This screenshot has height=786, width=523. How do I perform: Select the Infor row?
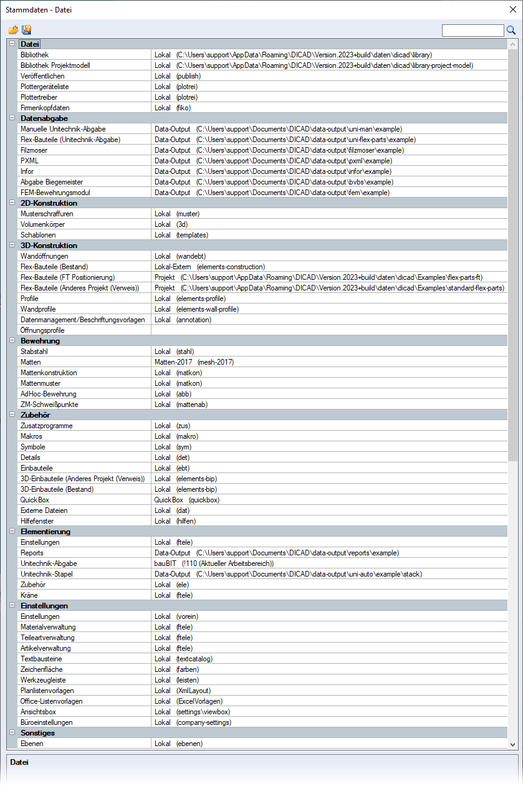click(x=262, y=171)
